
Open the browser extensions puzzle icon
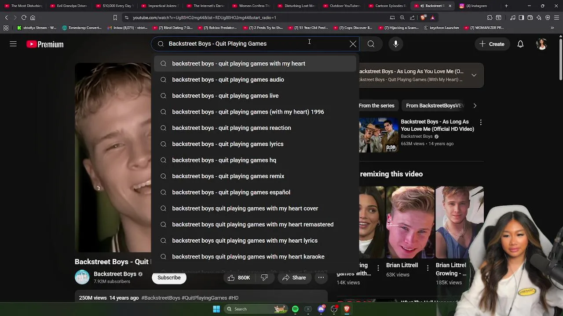(x=490, y=18)
